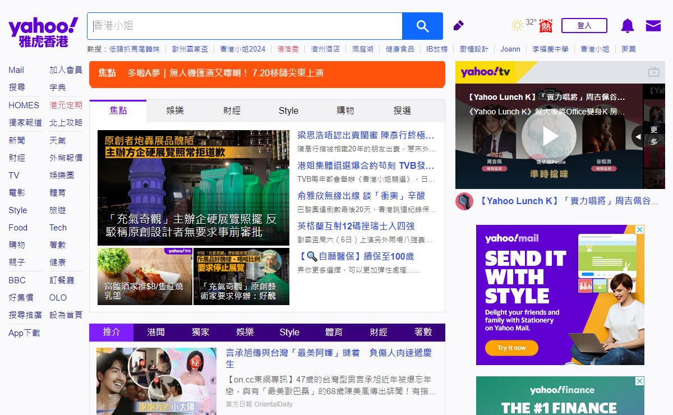Open Mail in left sidebar
Viewport: 673px width, 415px height.
[16, 70]
